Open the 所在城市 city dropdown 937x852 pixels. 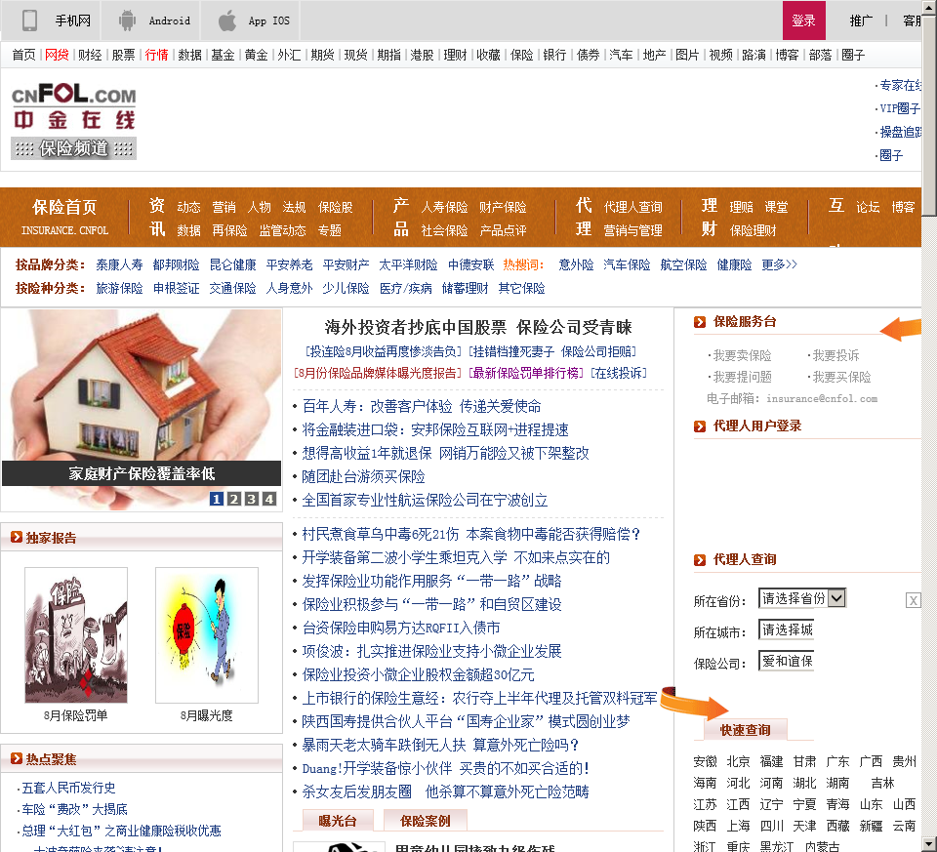tap(786, 629)
